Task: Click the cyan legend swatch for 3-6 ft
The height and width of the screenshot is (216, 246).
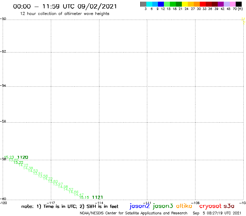Action: [x=149, y=4]
